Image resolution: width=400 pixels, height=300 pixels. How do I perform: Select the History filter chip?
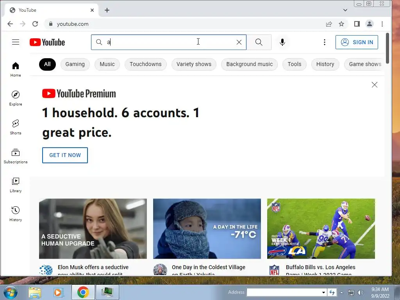click(x=325, y=64)
